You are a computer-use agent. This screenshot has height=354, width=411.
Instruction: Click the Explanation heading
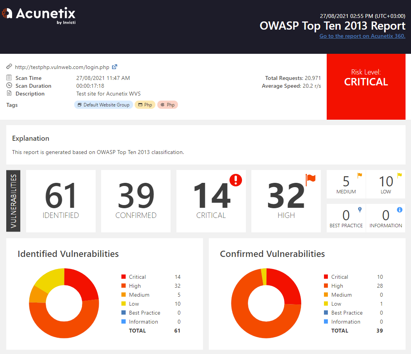point(31,138)
